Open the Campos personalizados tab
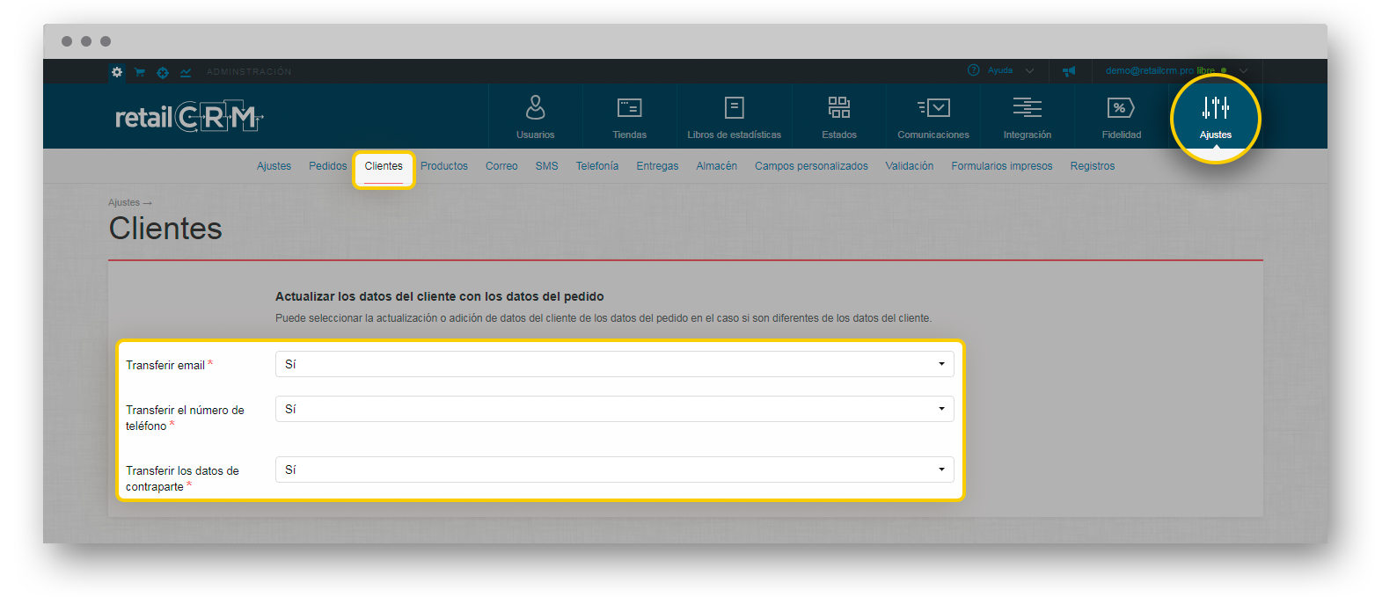This screenshot has height=597, width=1375. point(811,166)
